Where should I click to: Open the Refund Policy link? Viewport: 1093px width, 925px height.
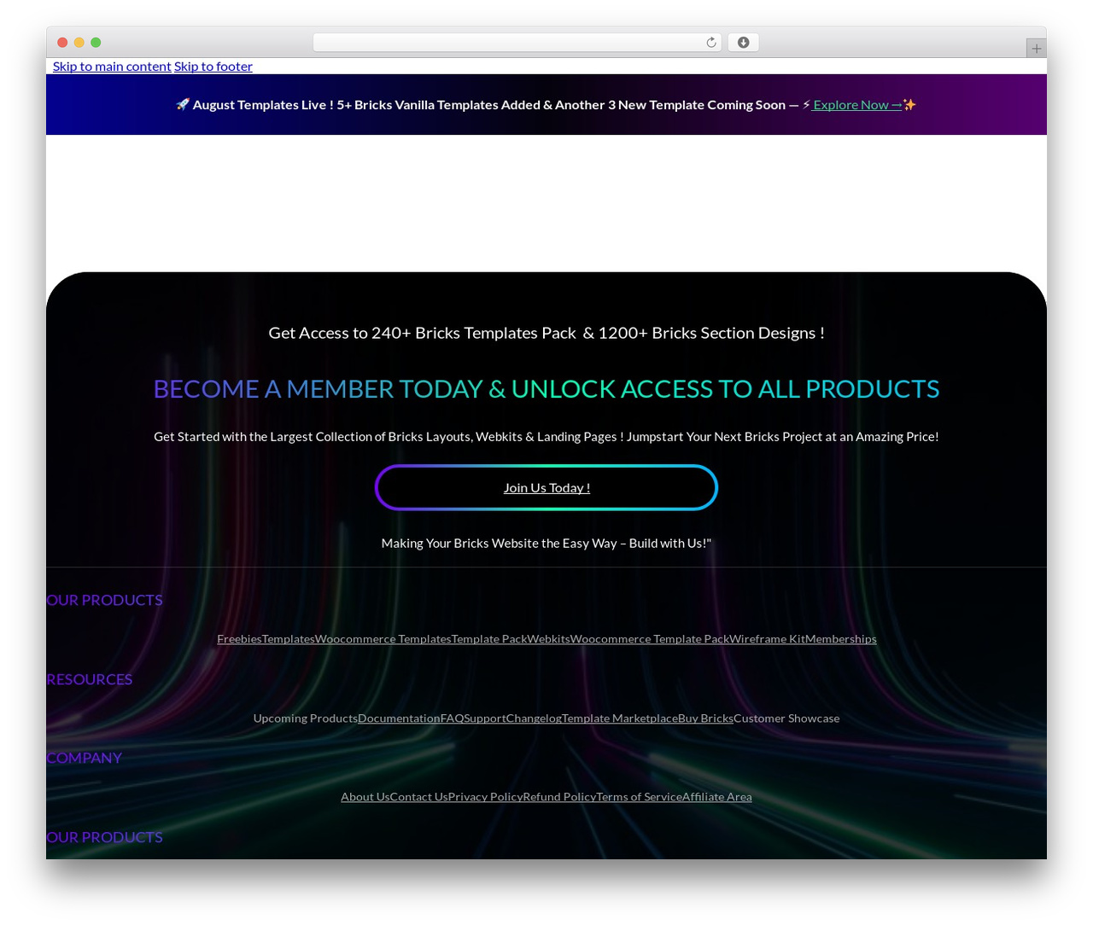pyautogui.click(x=560, y=797)
